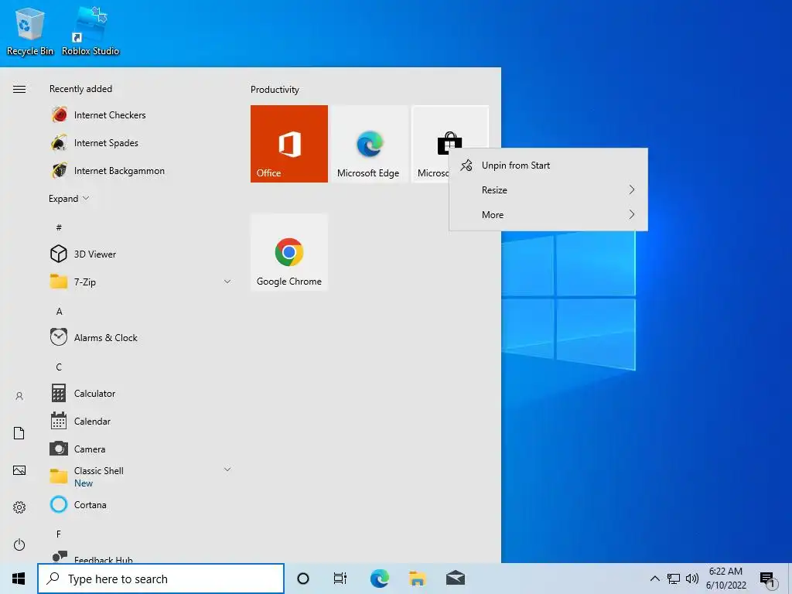Select Unpin from Start
This screenshot has width=792, height=594.
pos(548,166)
